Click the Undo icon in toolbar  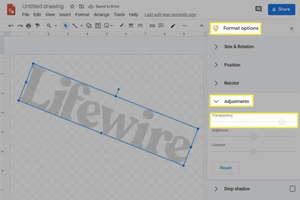tap(11, 26)
